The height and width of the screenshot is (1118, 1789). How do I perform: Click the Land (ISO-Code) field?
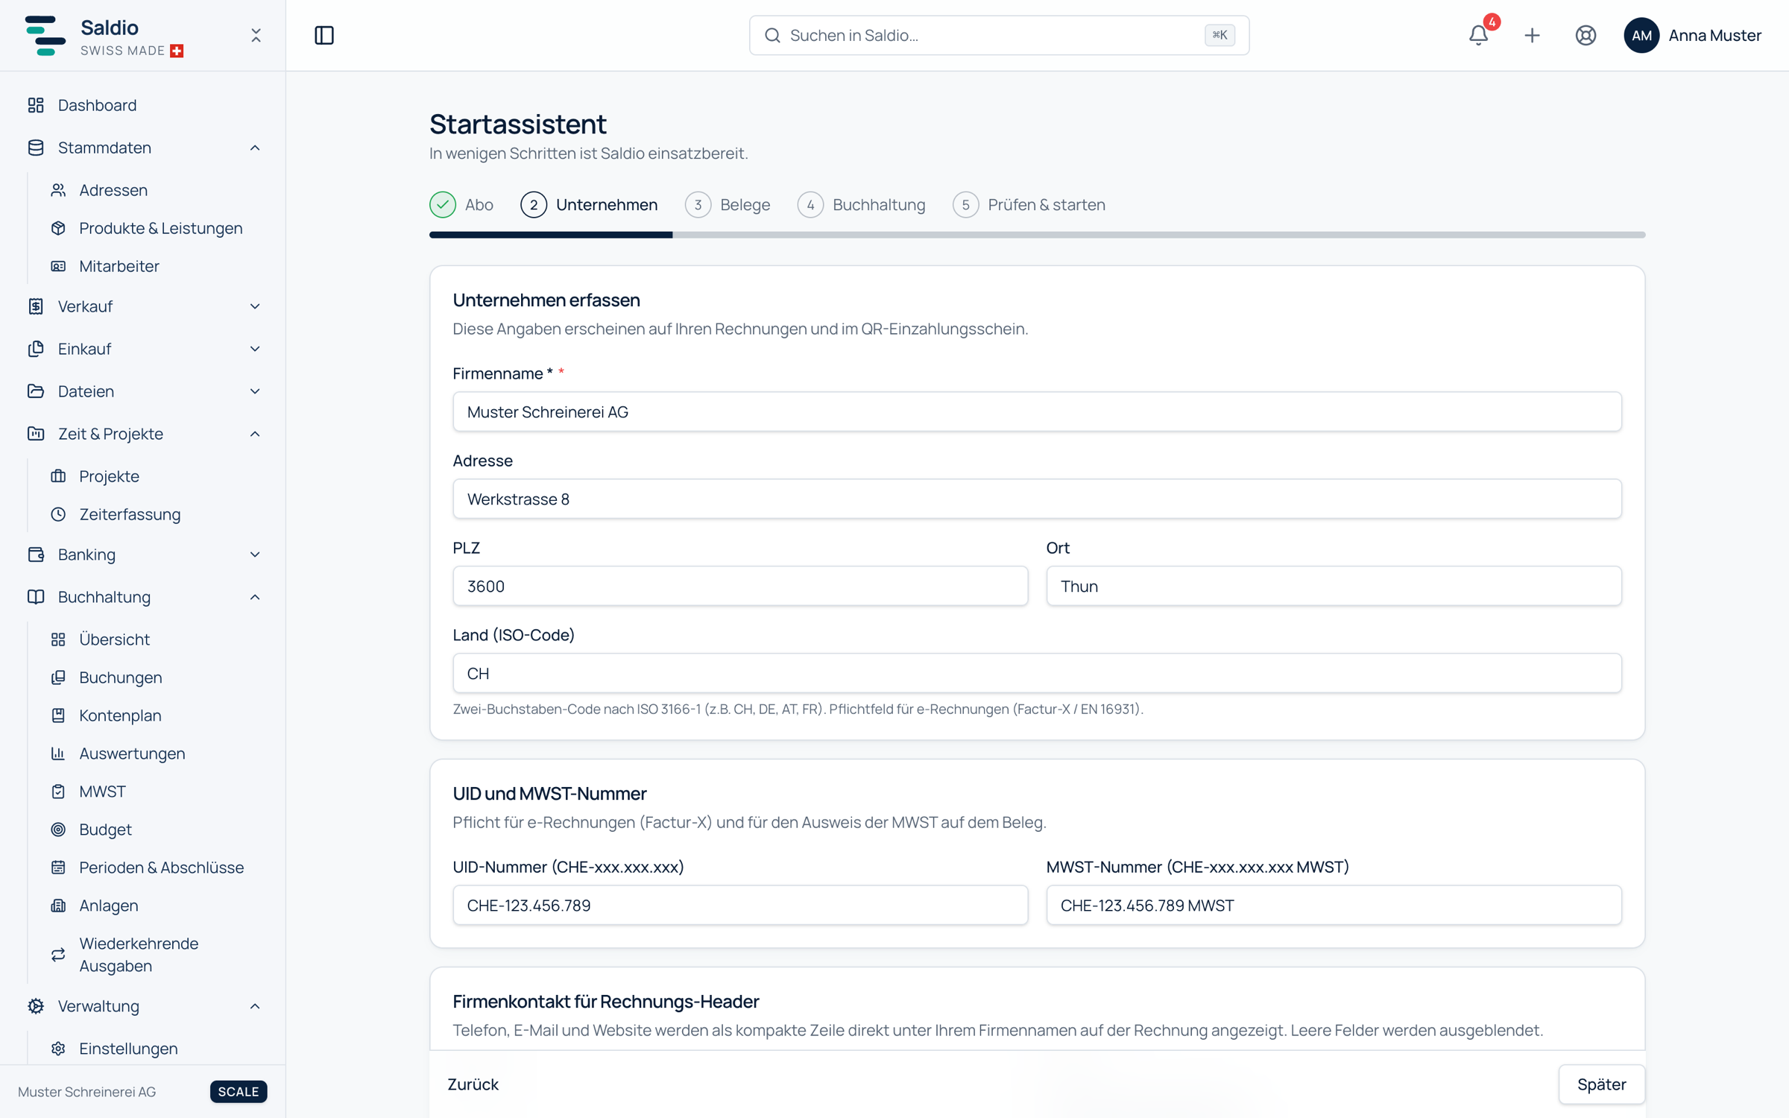point(1037,673)
